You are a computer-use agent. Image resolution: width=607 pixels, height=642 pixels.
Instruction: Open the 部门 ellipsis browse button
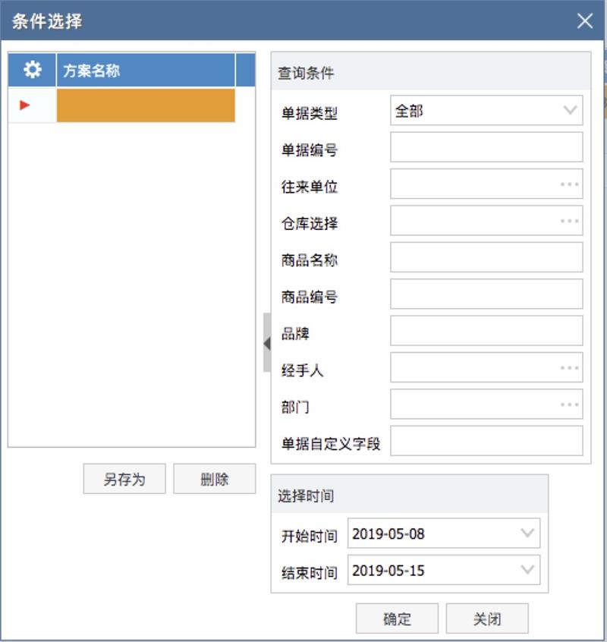[x=569, y=404]
